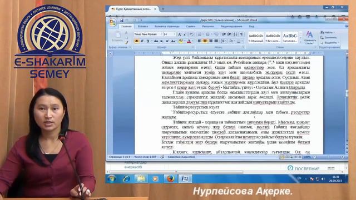Image resolution: width=356 pixels, height=200 pixels.
Task: Open Windows Explorer folder in taskbar
Action: coord(141,179)
